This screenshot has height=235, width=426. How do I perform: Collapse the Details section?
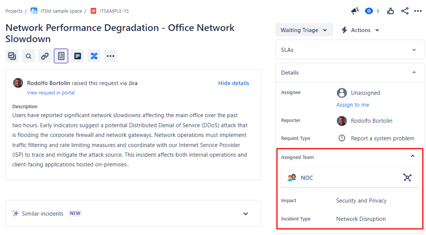point(414,72)
